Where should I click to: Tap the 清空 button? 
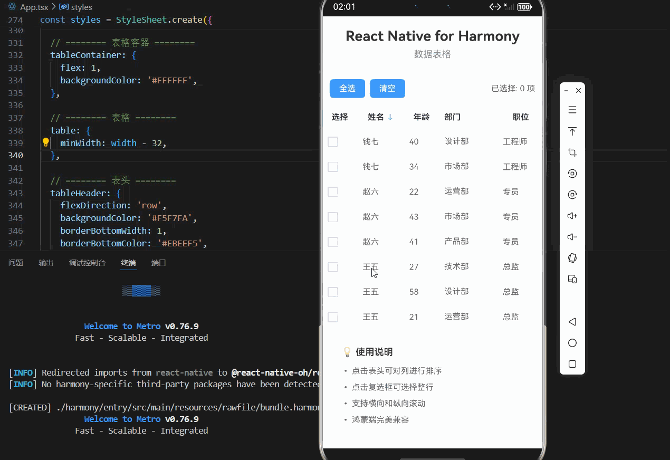point(387,89)
